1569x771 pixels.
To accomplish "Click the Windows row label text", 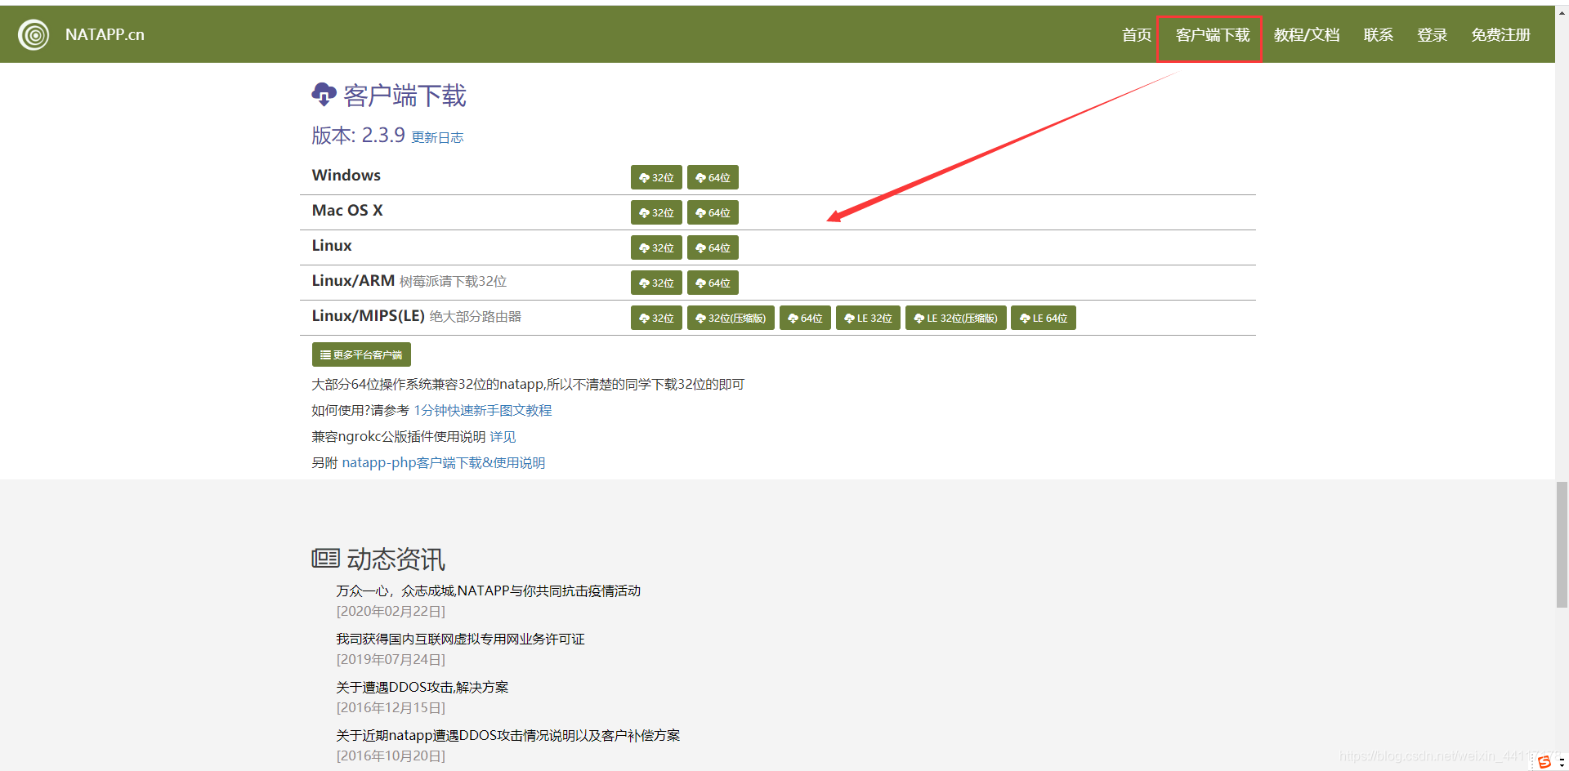I will tap(346, 176).
